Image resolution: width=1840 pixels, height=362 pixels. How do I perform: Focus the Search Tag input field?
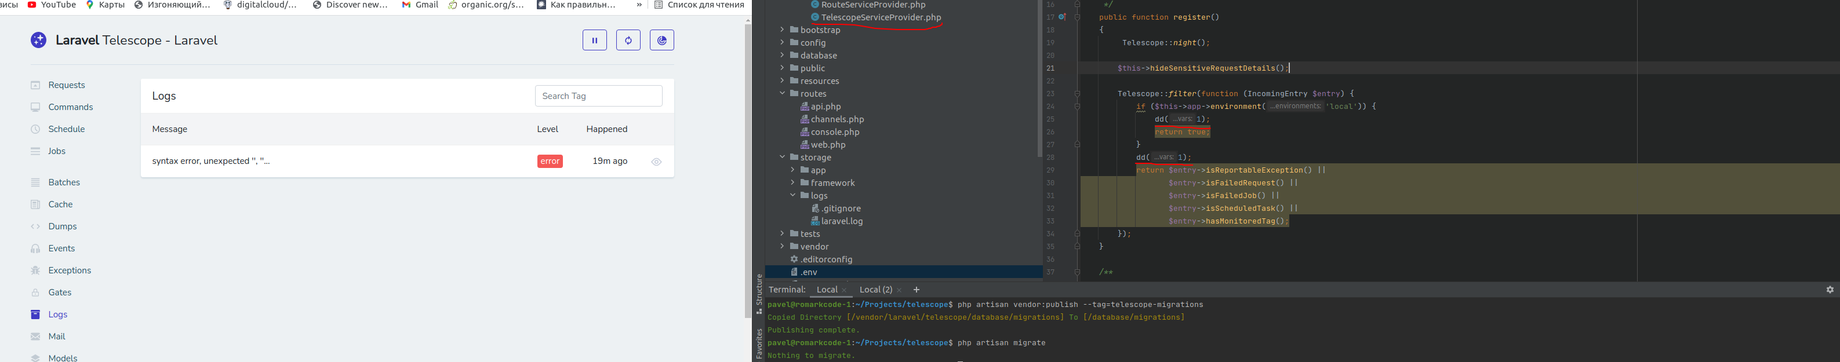point(599,96)
